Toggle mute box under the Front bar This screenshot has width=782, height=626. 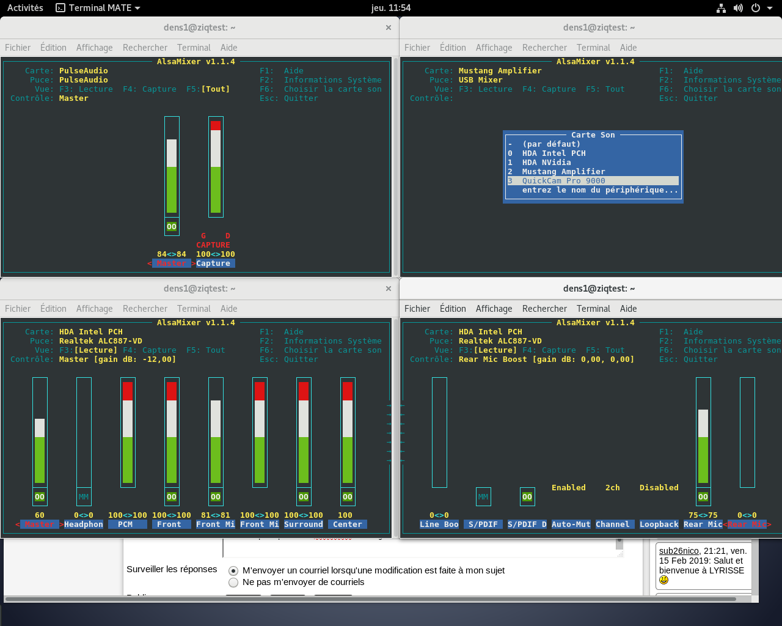172,497
